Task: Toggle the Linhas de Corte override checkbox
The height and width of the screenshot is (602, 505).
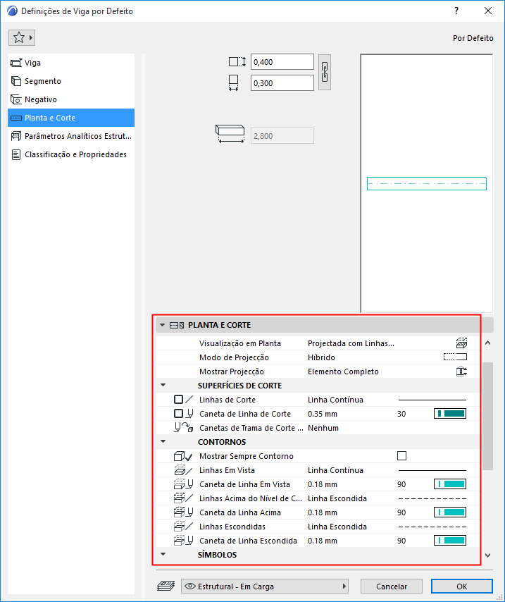Action: [178, 400]
